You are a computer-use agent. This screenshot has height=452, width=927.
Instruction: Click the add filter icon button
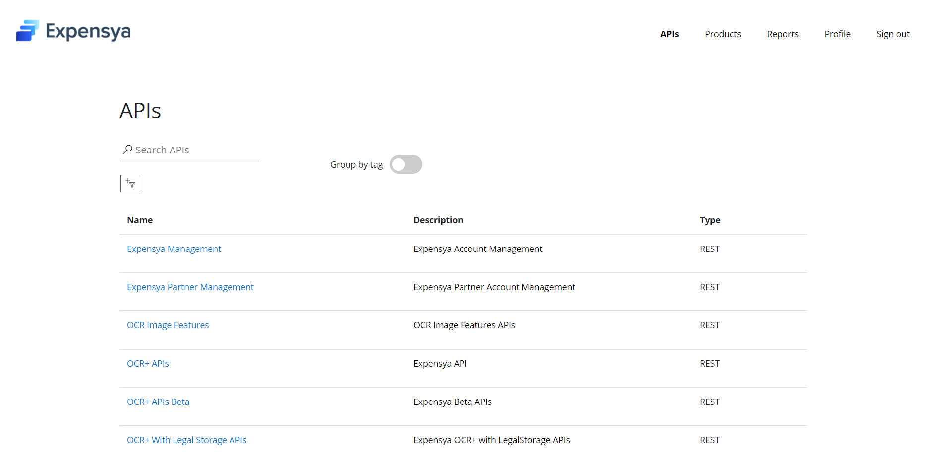[130, 183]
